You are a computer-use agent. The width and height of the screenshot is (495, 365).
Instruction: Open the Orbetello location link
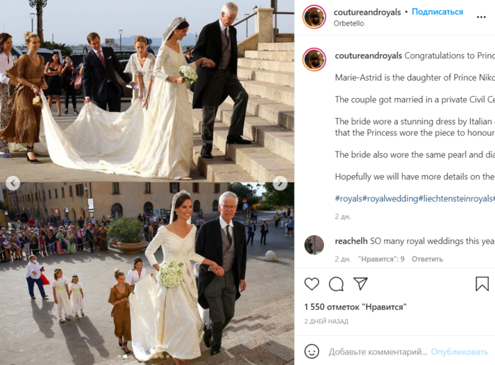pos(349,24)
